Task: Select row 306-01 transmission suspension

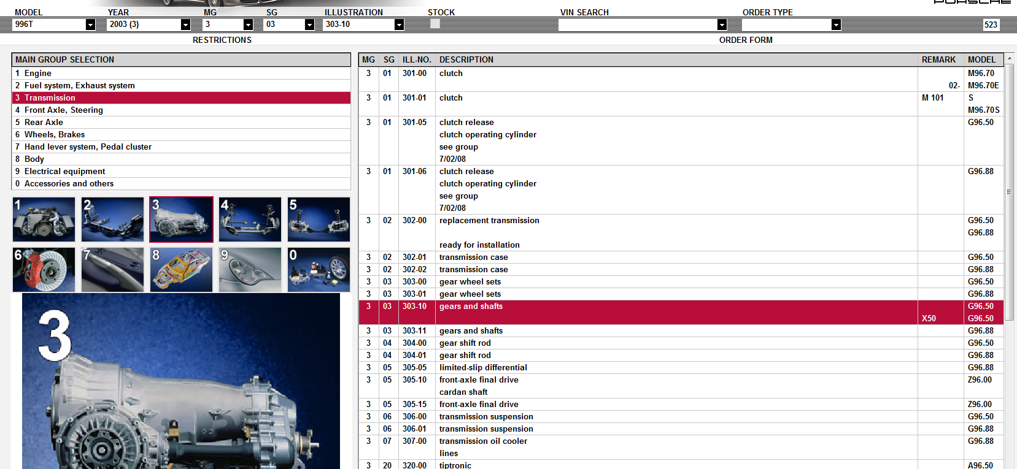Action: [681, 429]
